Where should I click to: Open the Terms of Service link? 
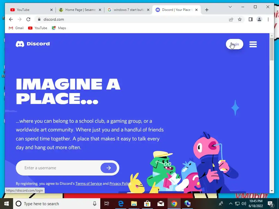pos(89,183)
